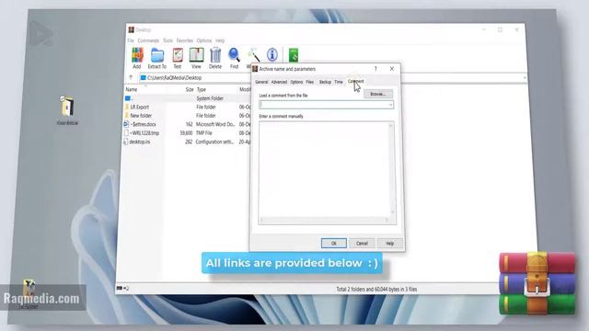Click the Find magnifier toolbar icon
This screenshot has width=589, height=331.
(x=234, y=58)
